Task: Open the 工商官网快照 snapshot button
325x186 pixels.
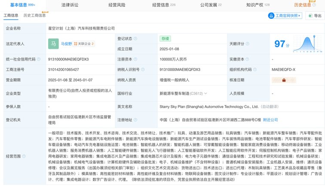Action: click(x=285, y=15)
